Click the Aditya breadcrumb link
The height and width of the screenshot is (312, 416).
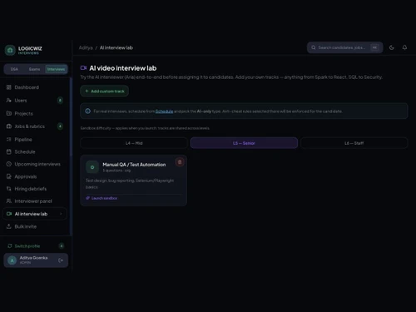pyautogui.click(x=86, y=47)
